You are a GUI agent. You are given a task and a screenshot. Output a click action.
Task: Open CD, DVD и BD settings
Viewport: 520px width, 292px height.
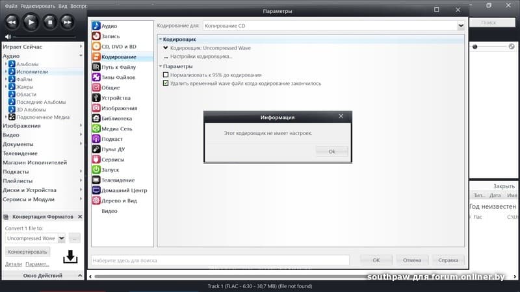point(122,46)
